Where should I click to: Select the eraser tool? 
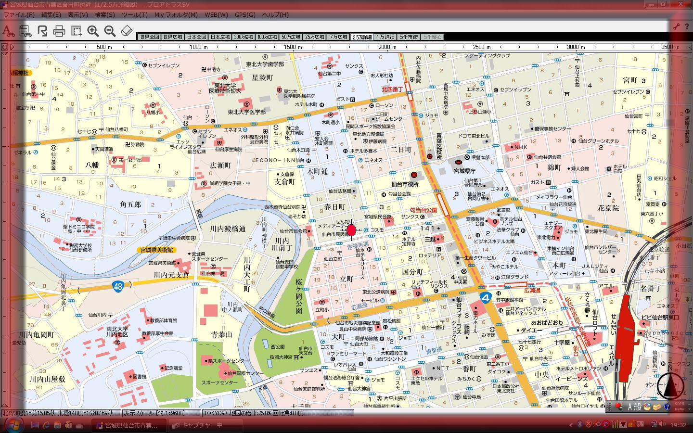[x=127, y=31]
